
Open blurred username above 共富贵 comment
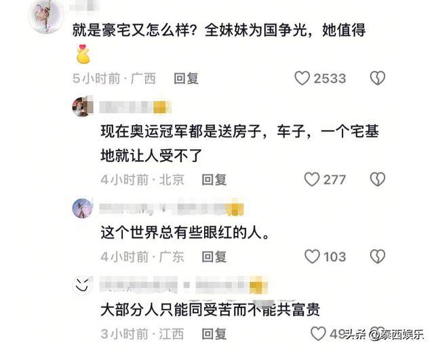pyautogui.click(x=183, y=285)
